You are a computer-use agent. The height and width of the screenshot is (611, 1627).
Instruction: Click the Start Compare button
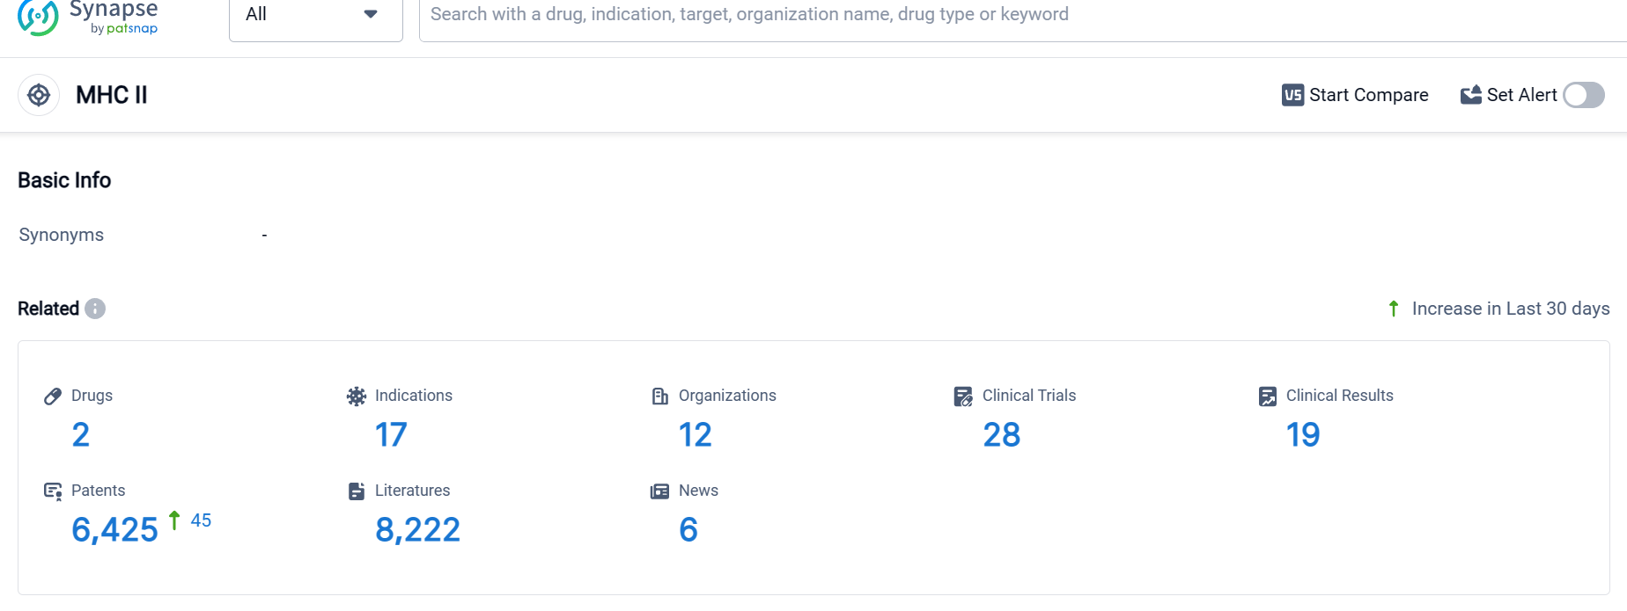(1355, 95)
